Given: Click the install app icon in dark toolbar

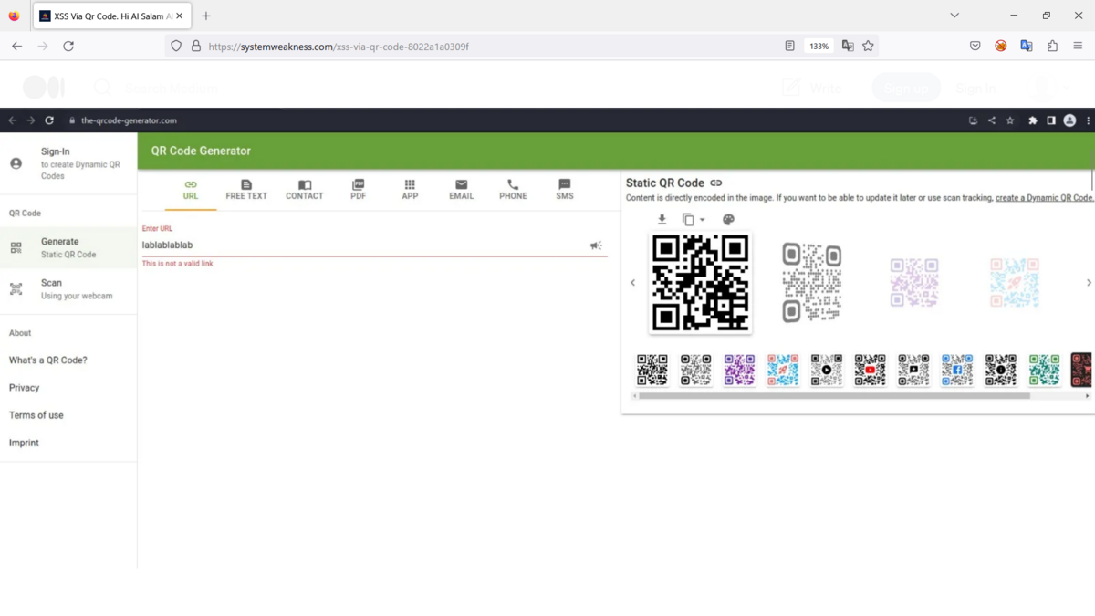Looking at the screenshot, I should point(973,120).
